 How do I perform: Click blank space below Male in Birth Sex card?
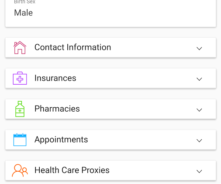pos(110,22)
